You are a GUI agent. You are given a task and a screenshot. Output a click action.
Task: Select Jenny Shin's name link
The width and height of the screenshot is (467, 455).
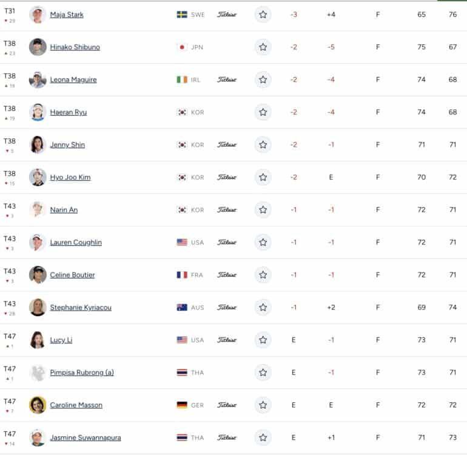67,145
